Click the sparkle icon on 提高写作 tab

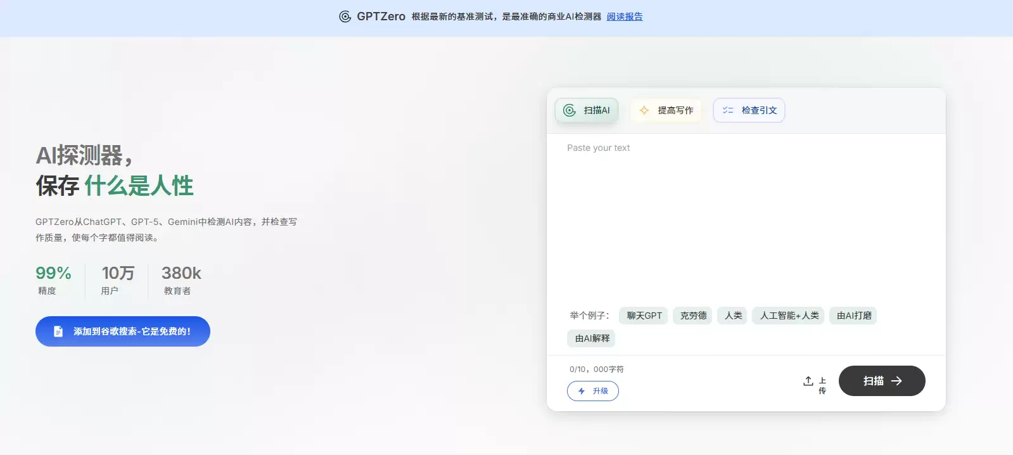click(644, 110)
